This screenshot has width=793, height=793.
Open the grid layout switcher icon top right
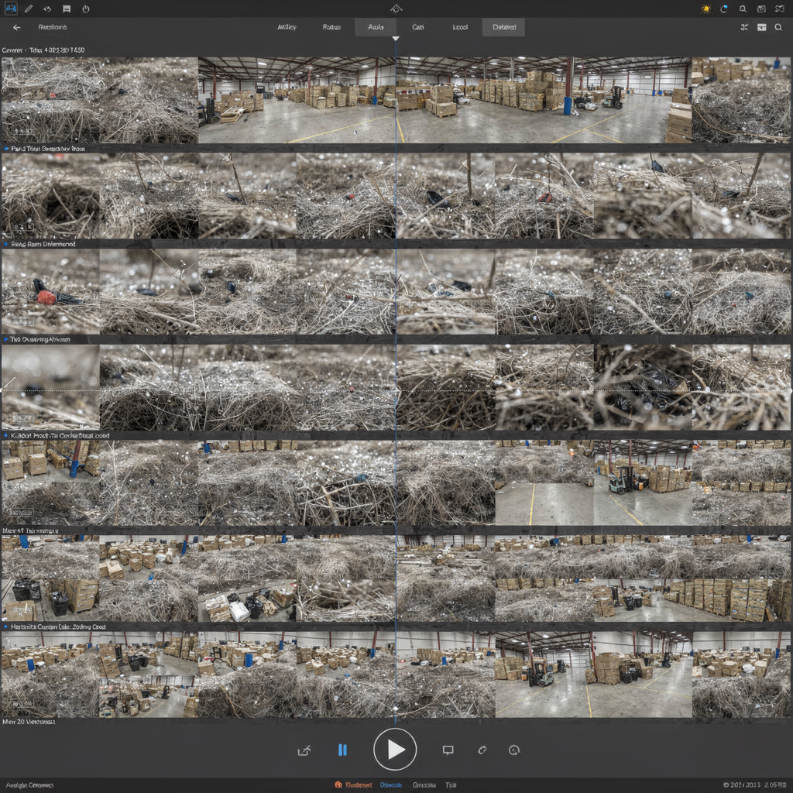762,26
